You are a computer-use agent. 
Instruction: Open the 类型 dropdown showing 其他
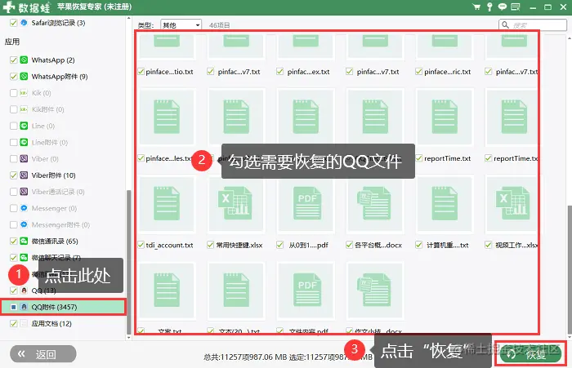coord(181,24)
